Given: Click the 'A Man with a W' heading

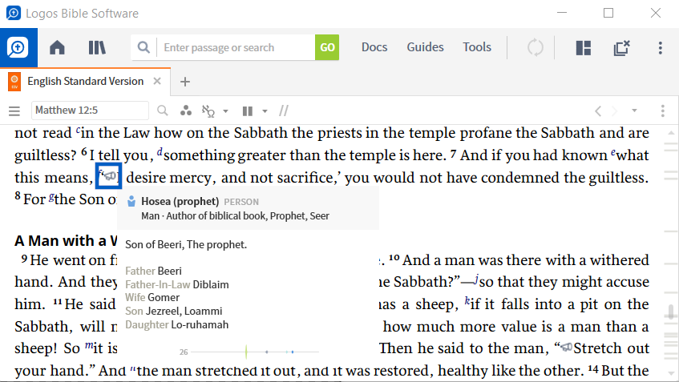Looking at the screenshot, I should 66,240.
